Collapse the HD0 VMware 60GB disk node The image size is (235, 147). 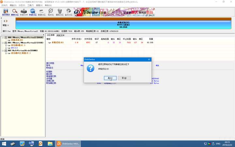(x=2, y=38)
